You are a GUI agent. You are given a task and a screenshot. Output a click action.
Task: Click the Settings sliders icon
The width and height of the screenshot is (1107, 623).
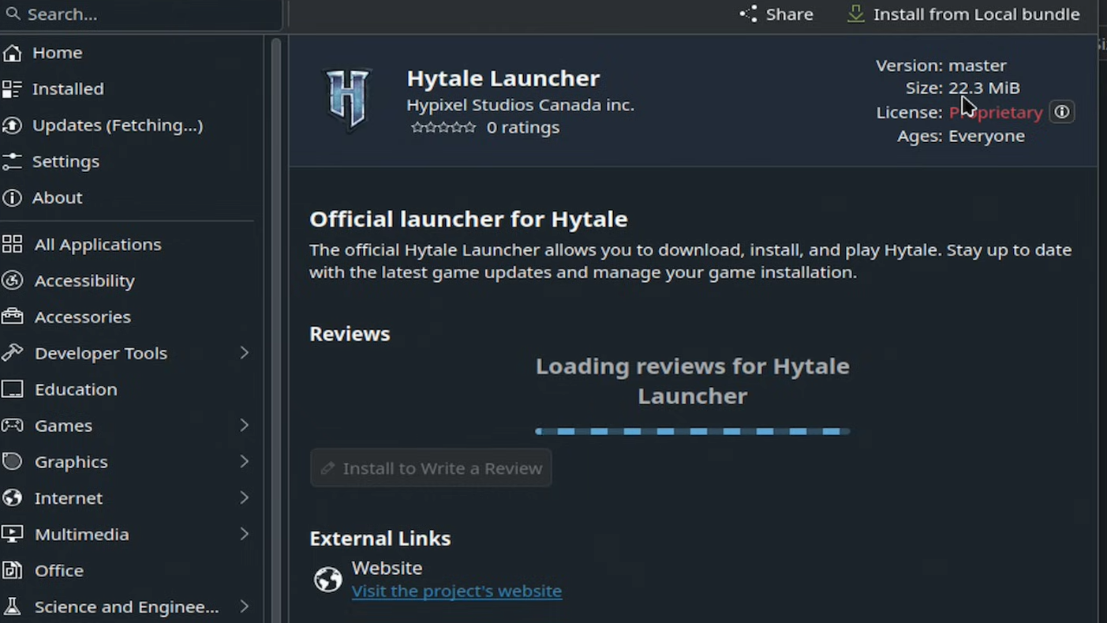[12, 162]
